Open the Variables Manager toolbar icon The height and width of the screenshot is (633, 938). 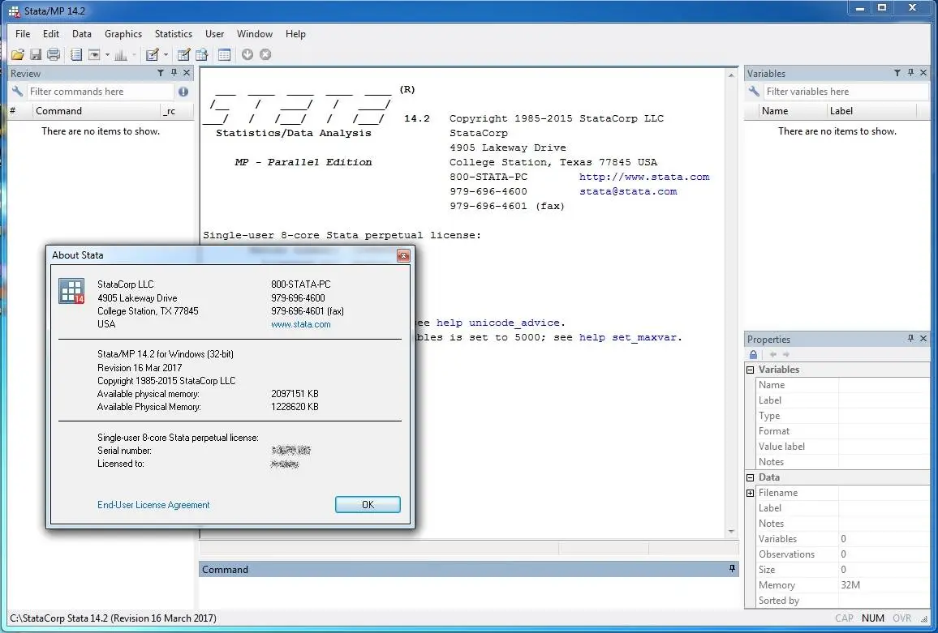[224, 54]
